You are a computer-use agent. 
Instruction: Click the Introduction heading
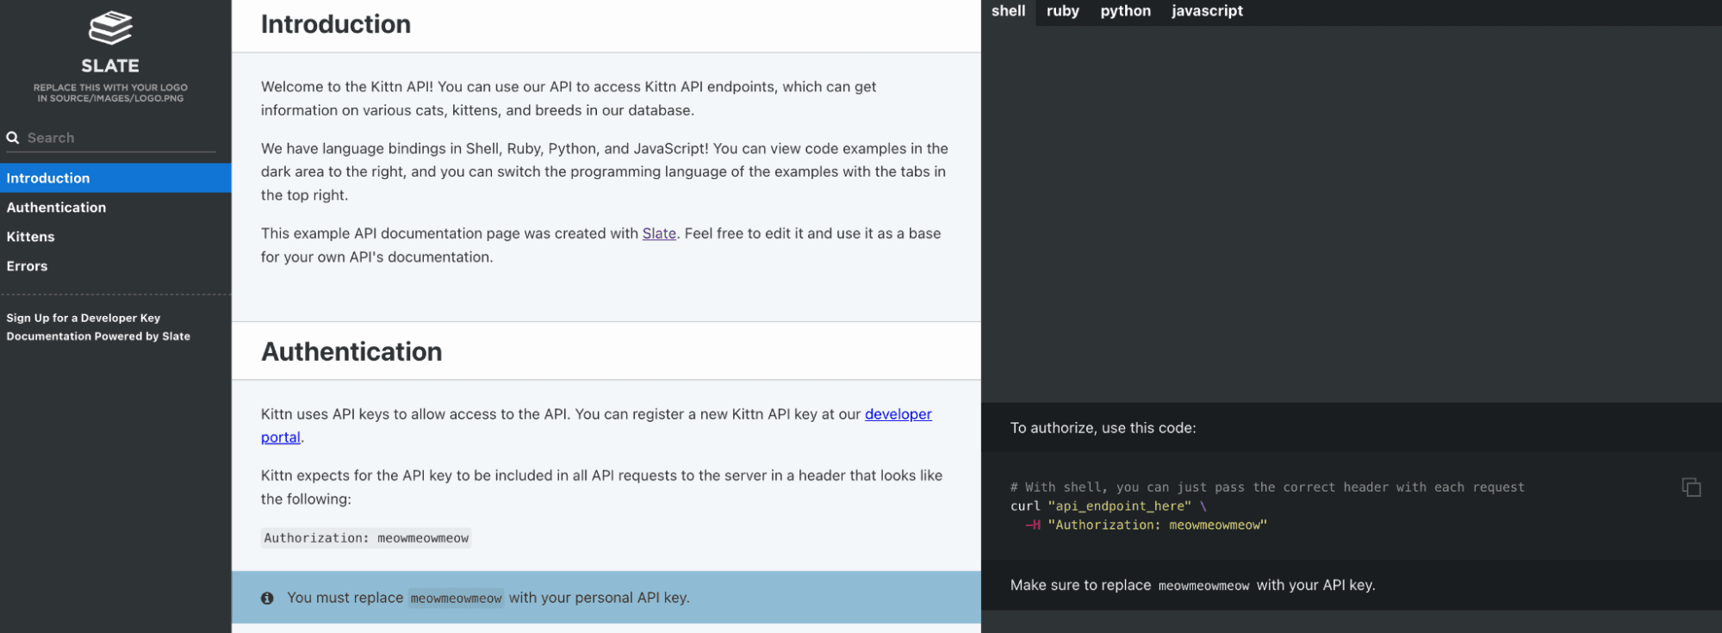336,24
